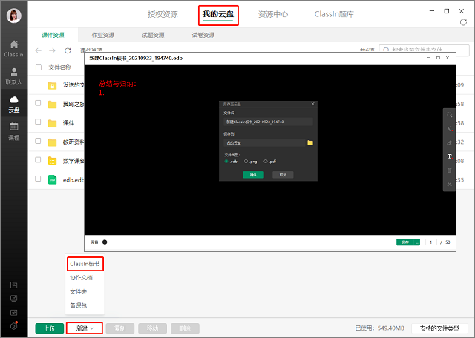Switch to the 资源中心 top tab
This screenshot has height=338, width=475.
(x=273, y=14)
